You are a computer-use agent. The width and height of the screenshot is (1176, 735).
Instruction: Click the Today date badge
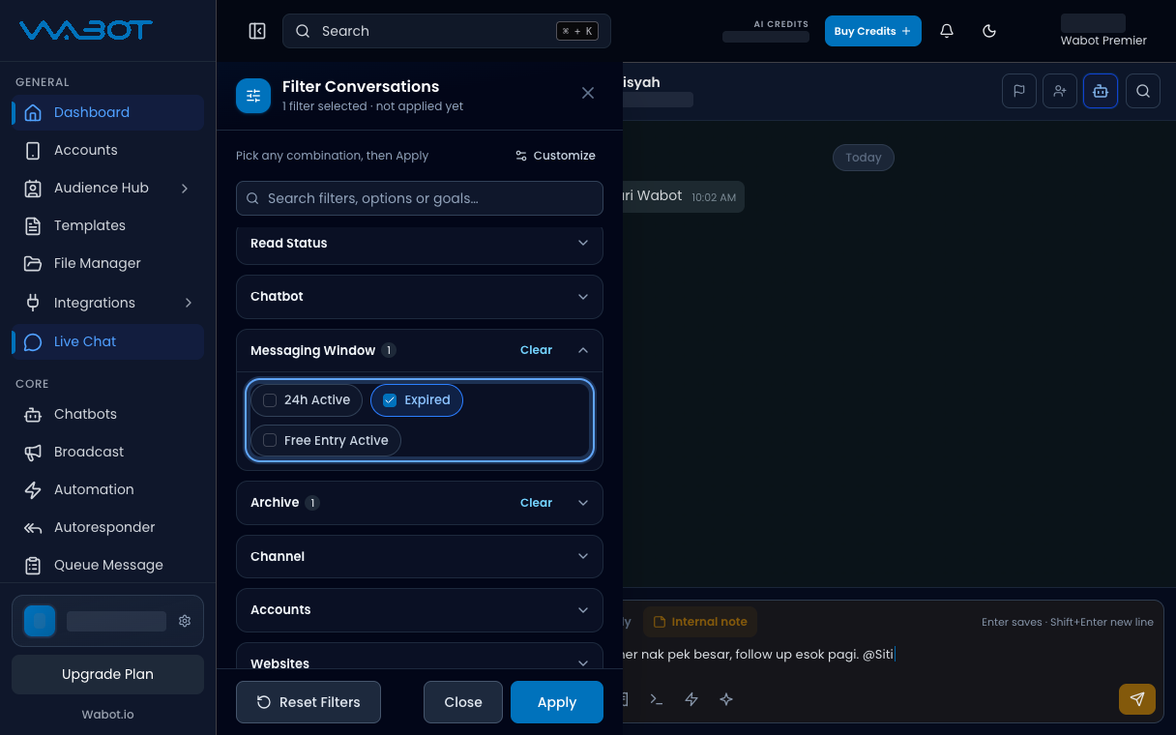click(x=864, y=158)
